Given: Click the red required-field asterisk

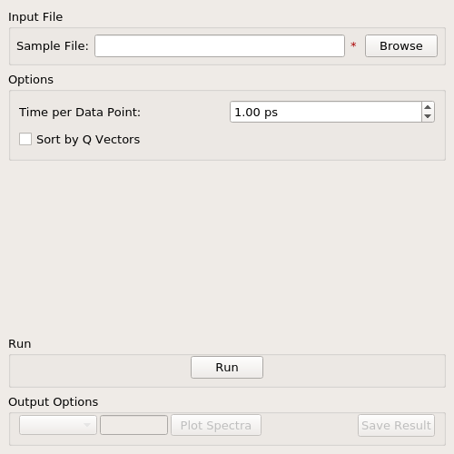Looking at the screenshot, I should [x=353, y=45].
